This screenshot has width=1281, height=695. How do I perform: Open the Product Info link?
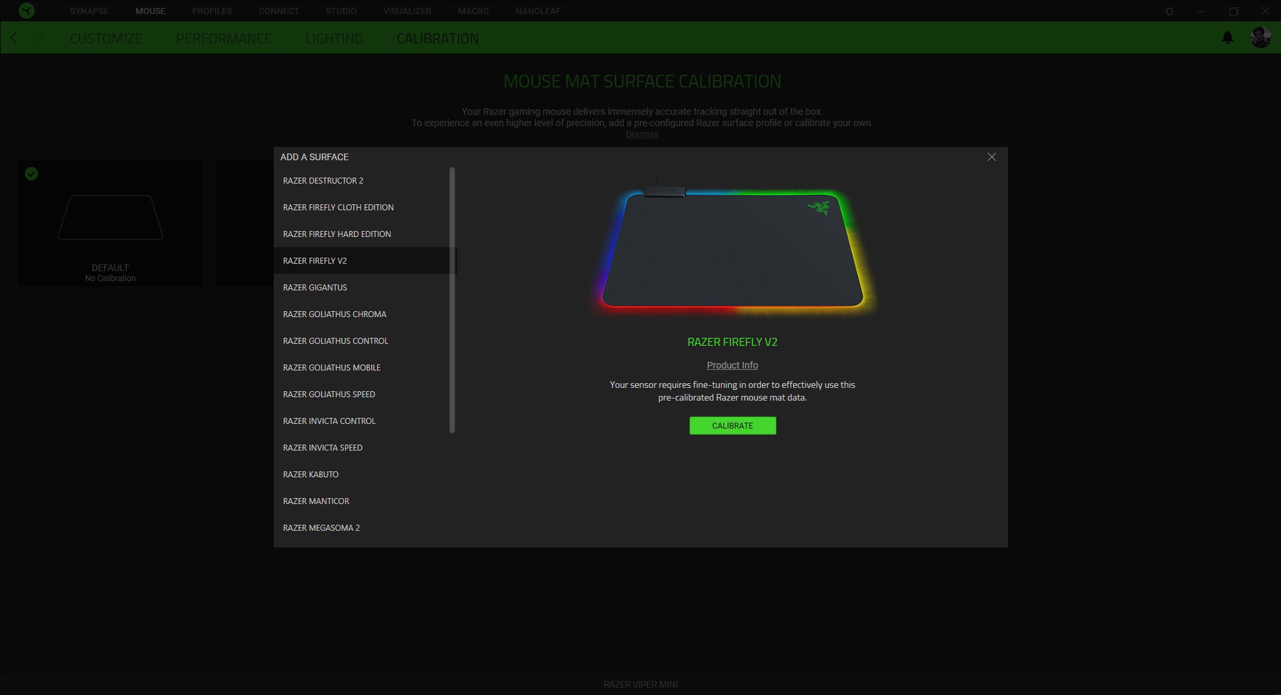click(x=732, y=365)
